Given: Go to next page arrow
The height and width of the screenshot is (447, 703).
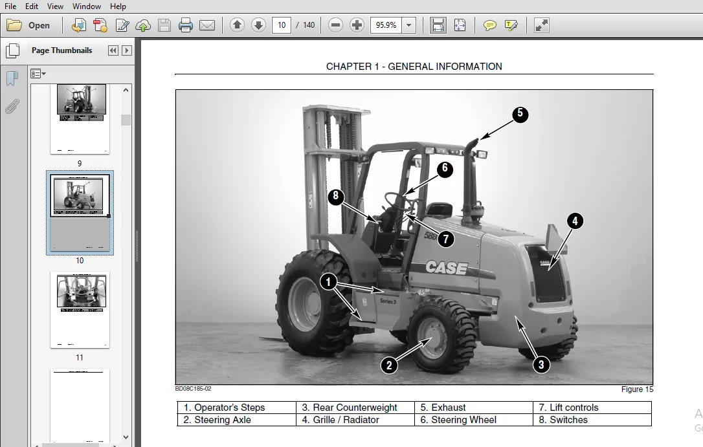Looking at the screenshot, I should click(x=258, y=25).
